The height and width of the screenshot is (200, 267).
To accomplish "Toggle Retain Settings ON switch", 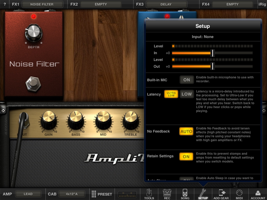I will click(x=186, y=157).
